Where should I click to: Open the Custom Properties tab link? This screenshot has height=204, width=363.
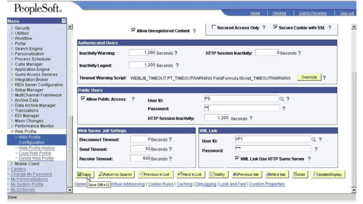[x=267, y=184]
